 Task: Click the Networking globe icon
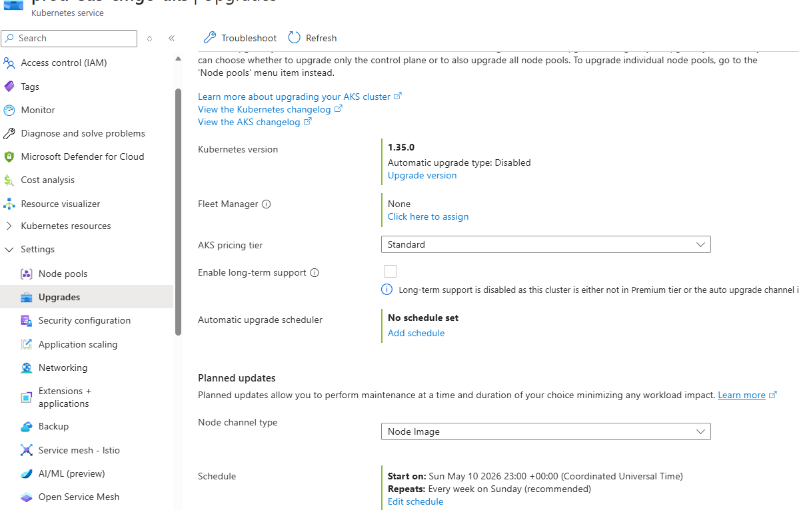point(27,368)
